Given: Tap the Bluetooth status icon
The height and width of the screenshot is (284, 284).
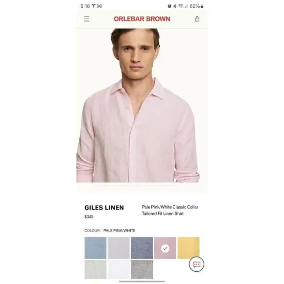Looking at the screenshot, I should click(175, 6).
